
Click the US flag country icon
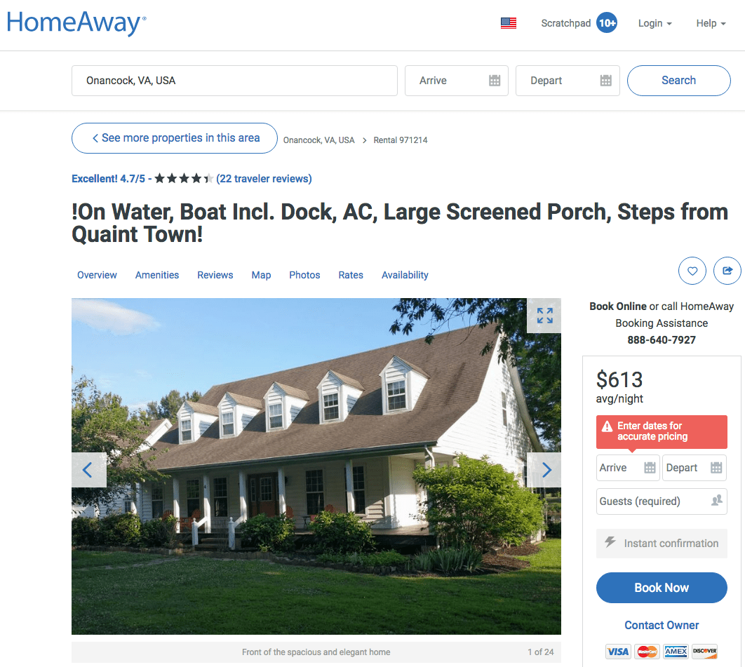pyautogui.click(x=509, y=23)
